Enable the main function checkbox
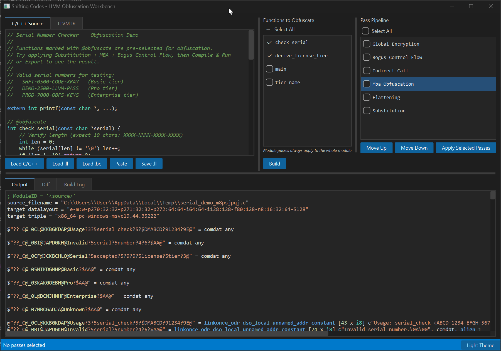This screenshot has height=351, width=501. tap(269, 69)
